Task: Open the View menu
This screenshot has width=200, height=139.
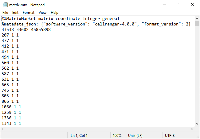Action: coord(43,13)
